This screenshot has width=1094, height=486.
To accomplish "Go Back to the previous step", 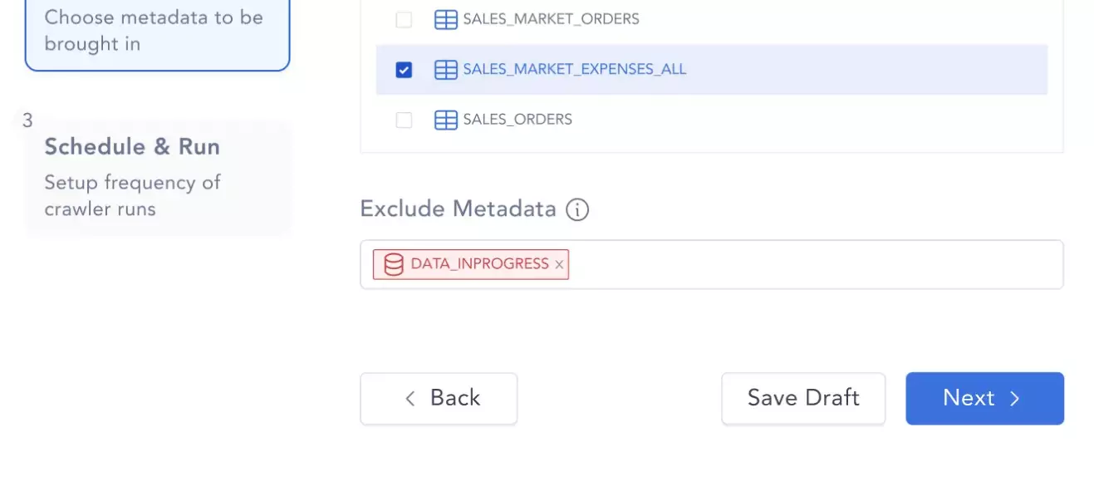I will click(x=439, y=399).
